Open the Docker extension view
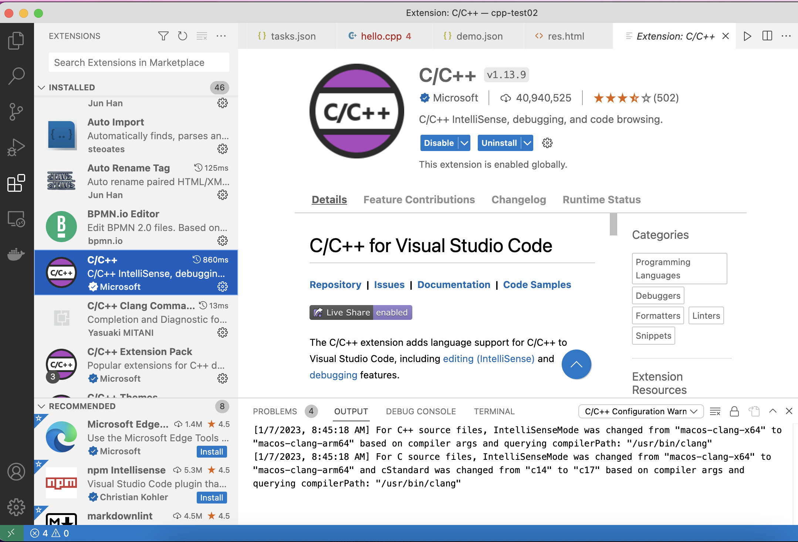 pos(16,254)
